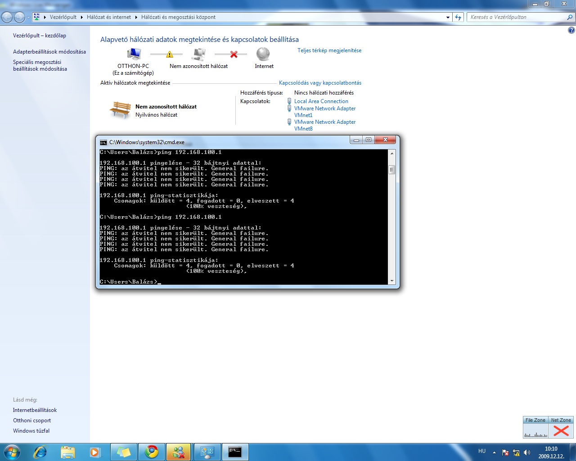Open Kapcsolódás vagy kapcsolatbontás link

320,83
